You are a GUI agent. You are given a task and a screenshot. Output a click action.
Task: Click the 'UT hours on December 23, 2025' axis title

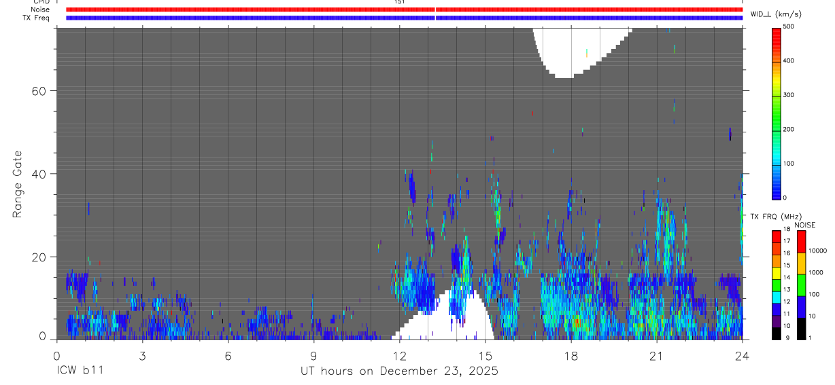tap(400, 371)
